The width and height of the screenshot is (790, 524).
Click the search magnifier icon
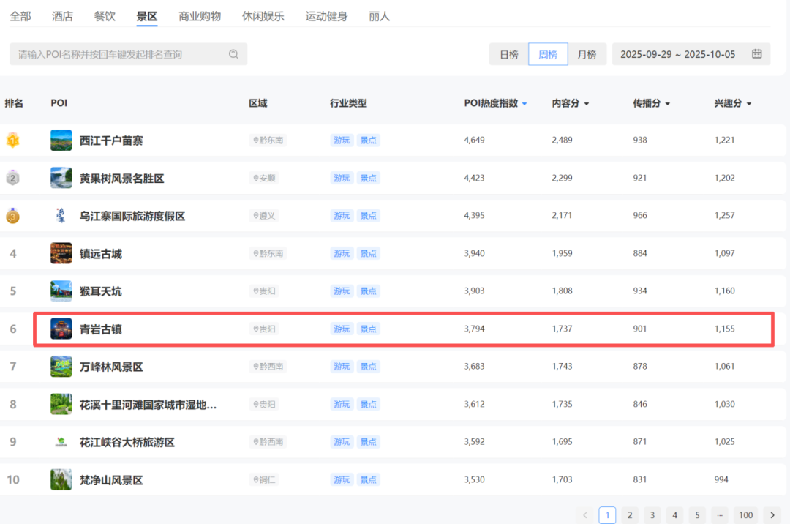(233, 54)
